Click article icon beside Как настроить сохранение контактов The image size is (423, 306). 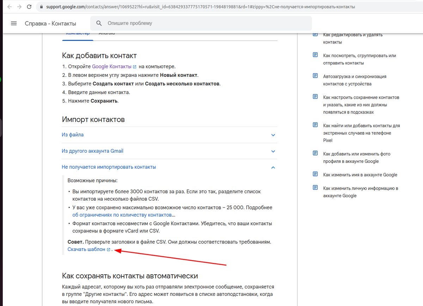tap(315, 97)
